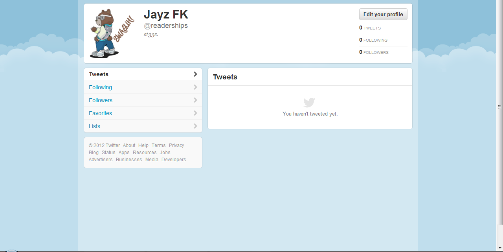
Task: View the 0 Followers count
Action: pos(374,52)
